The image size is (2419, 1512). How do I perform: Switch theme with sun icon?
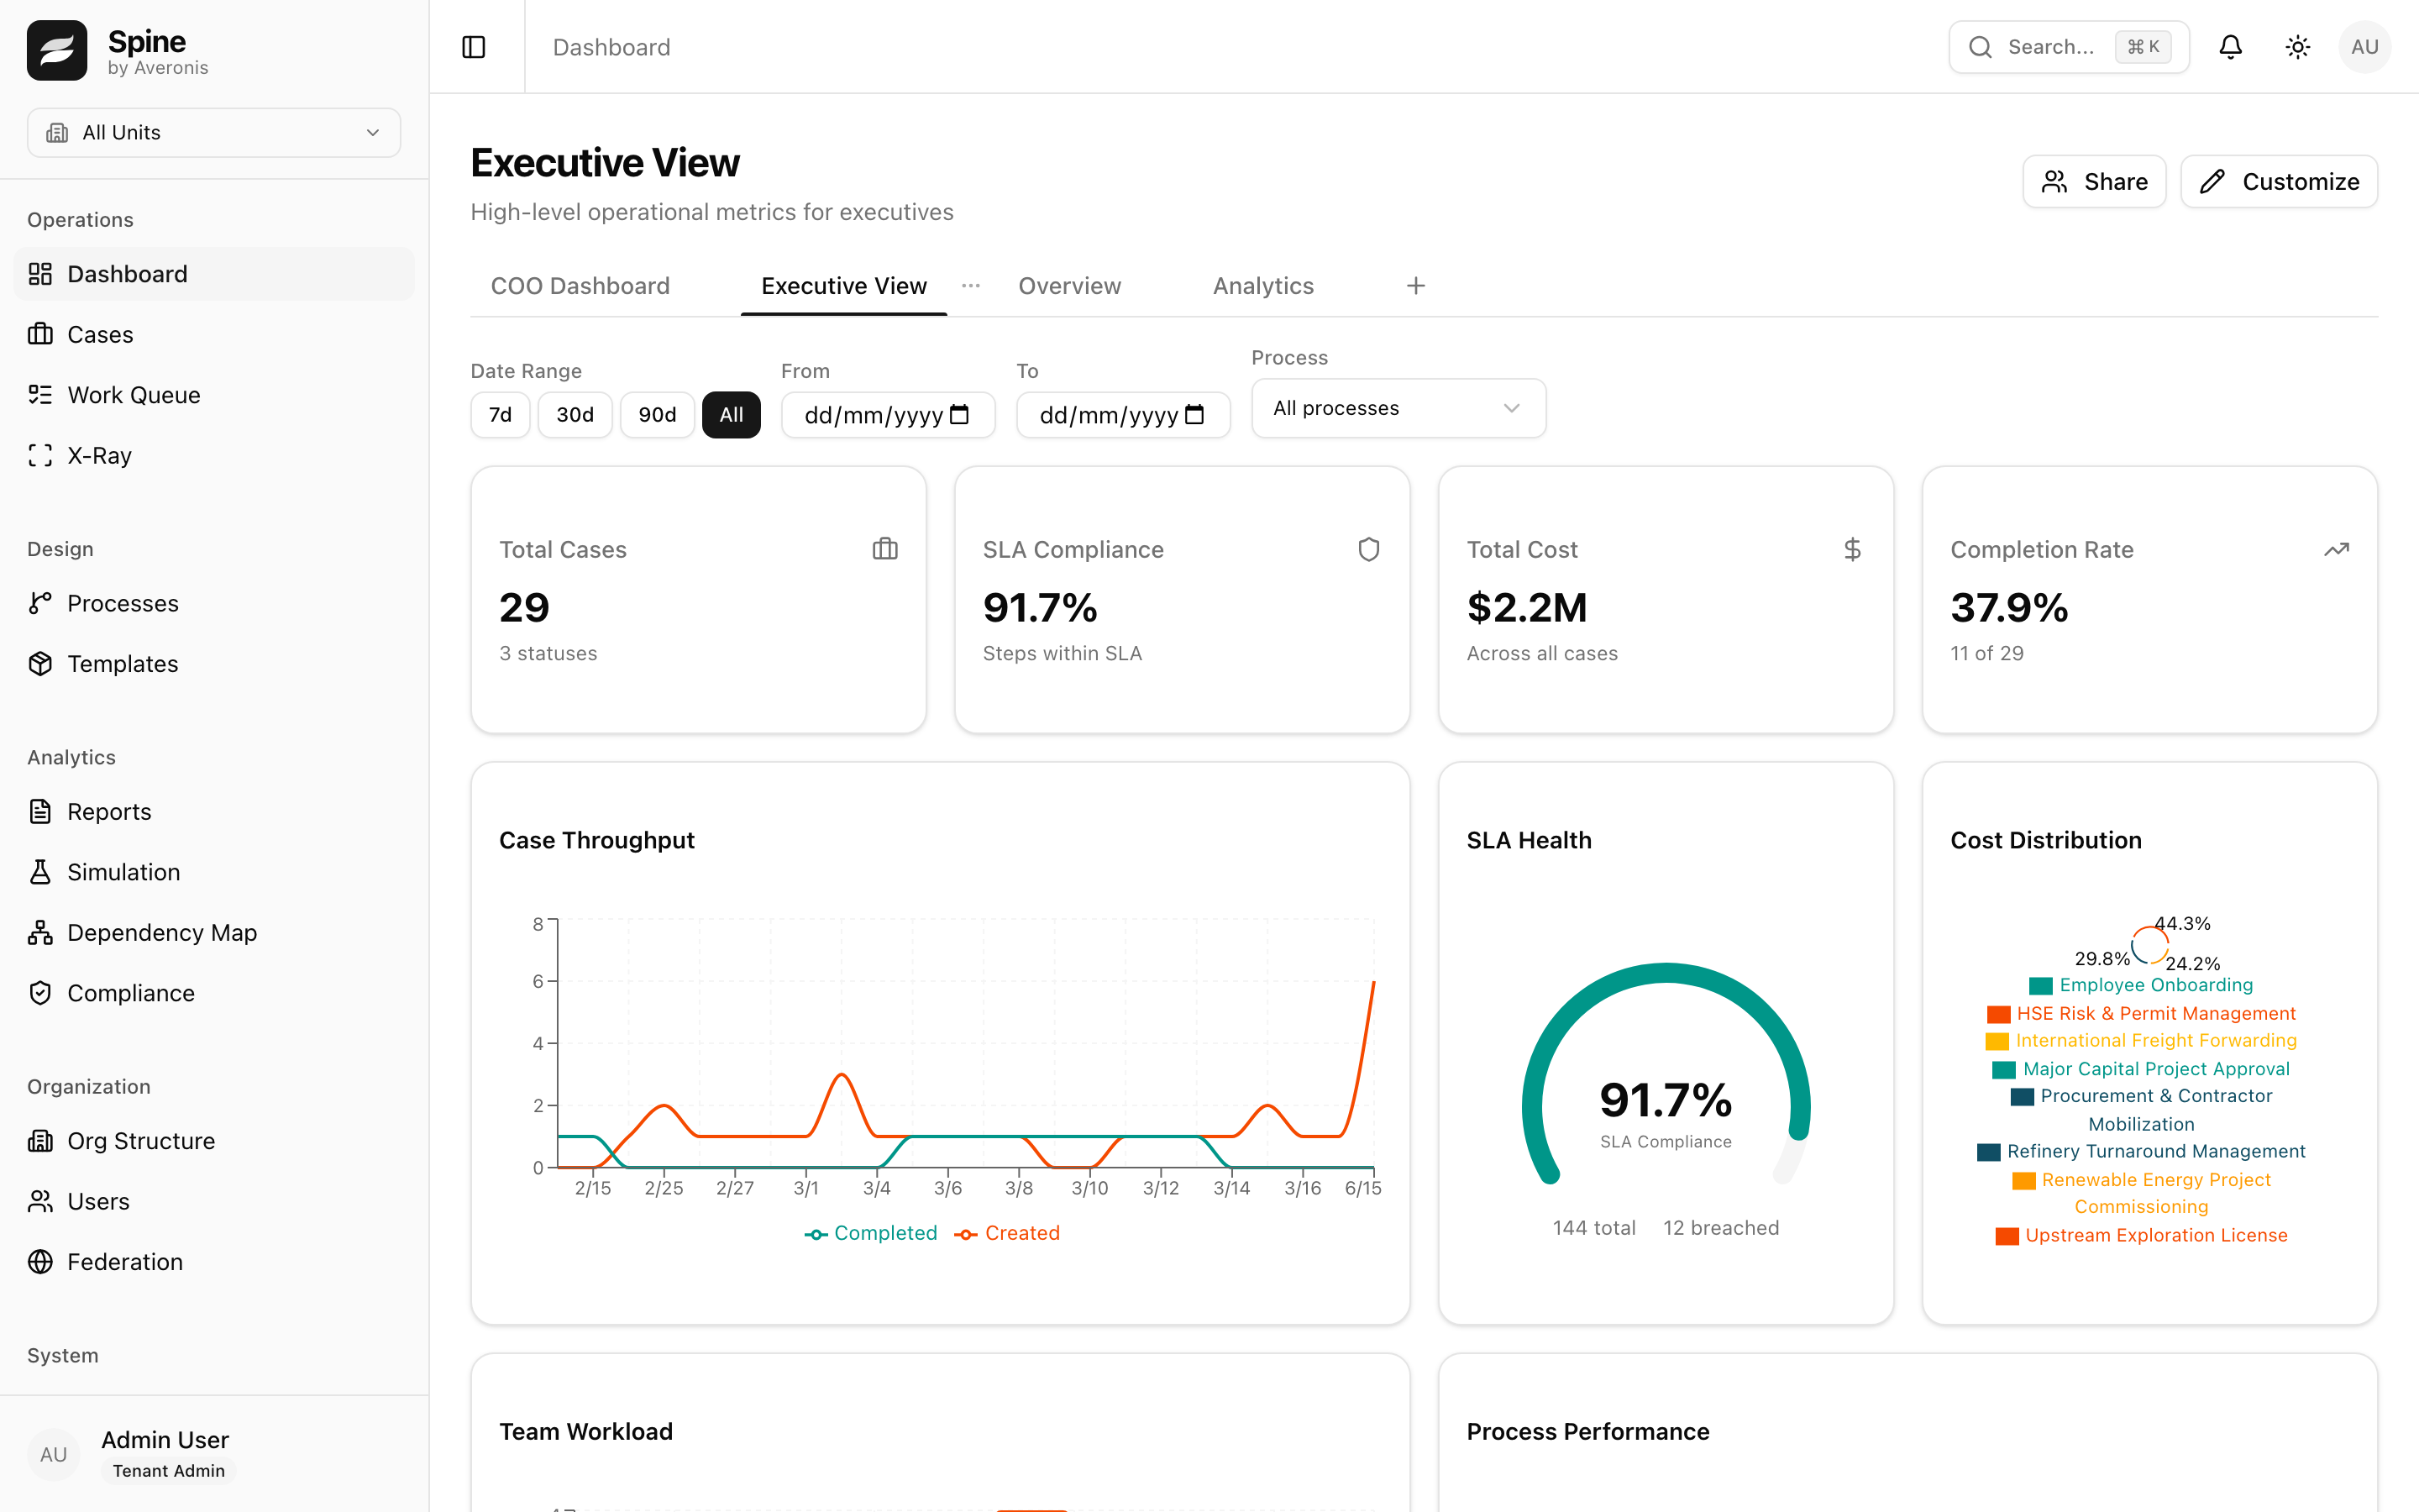click(x=2298, y=47)
